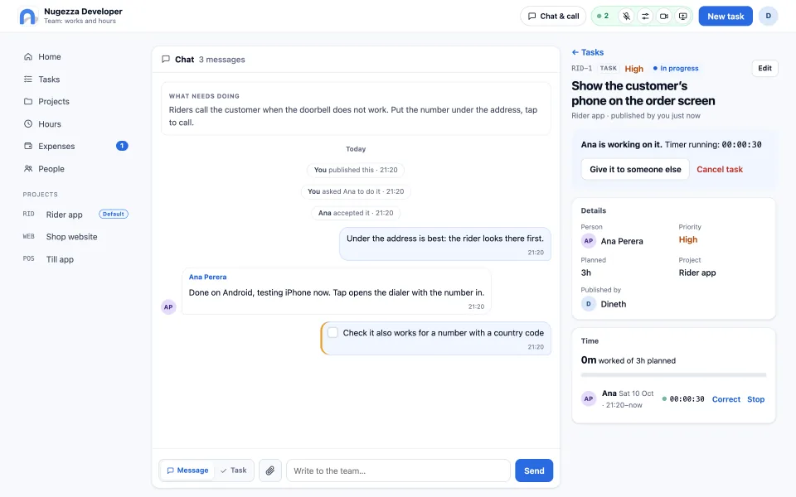Check the country code task checkbox
Screen dimensions: 796x497
332,333
